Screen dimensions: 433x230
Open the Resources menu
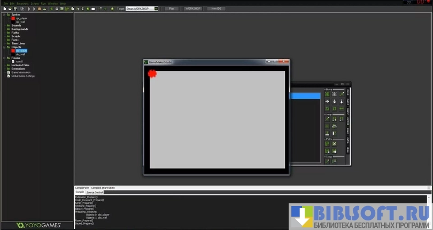point(22,3)
